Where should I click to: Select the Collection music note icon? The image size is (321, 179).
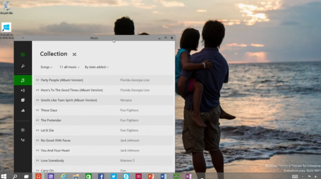(x=23, y=80)
